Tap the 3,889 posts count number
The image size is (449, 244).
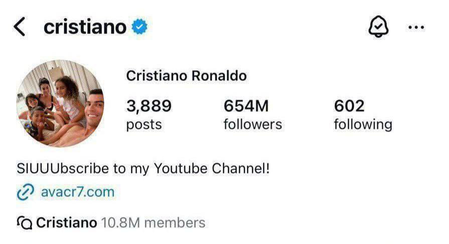[149, 106]
